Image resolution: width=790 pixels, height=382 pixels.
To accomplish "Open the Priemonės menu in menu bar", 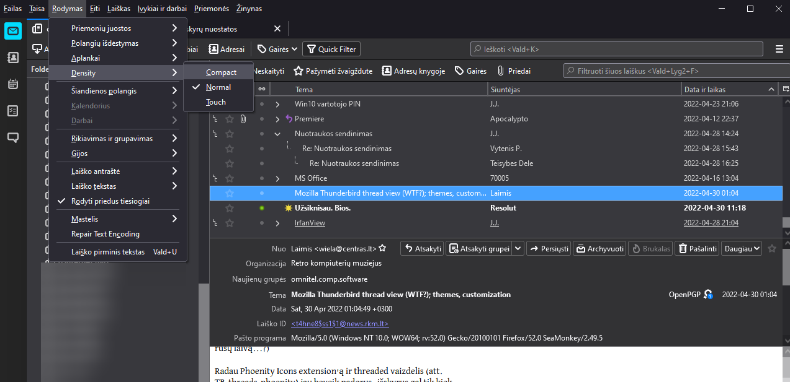I will pos(211,9).
